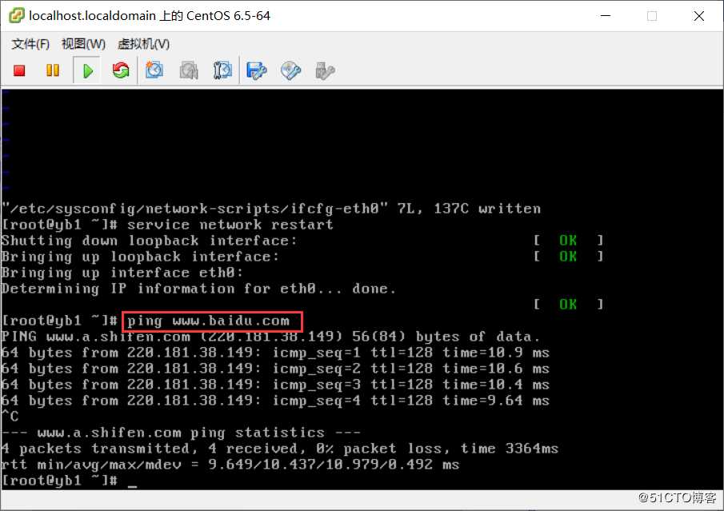Open the 虚拟机(V) menu

coord(143,44)
